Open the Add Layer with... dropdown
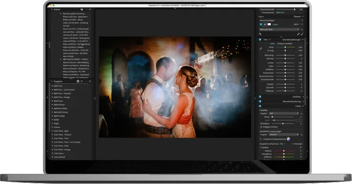Viewport: 352px width, 184px height. (279, 29)
